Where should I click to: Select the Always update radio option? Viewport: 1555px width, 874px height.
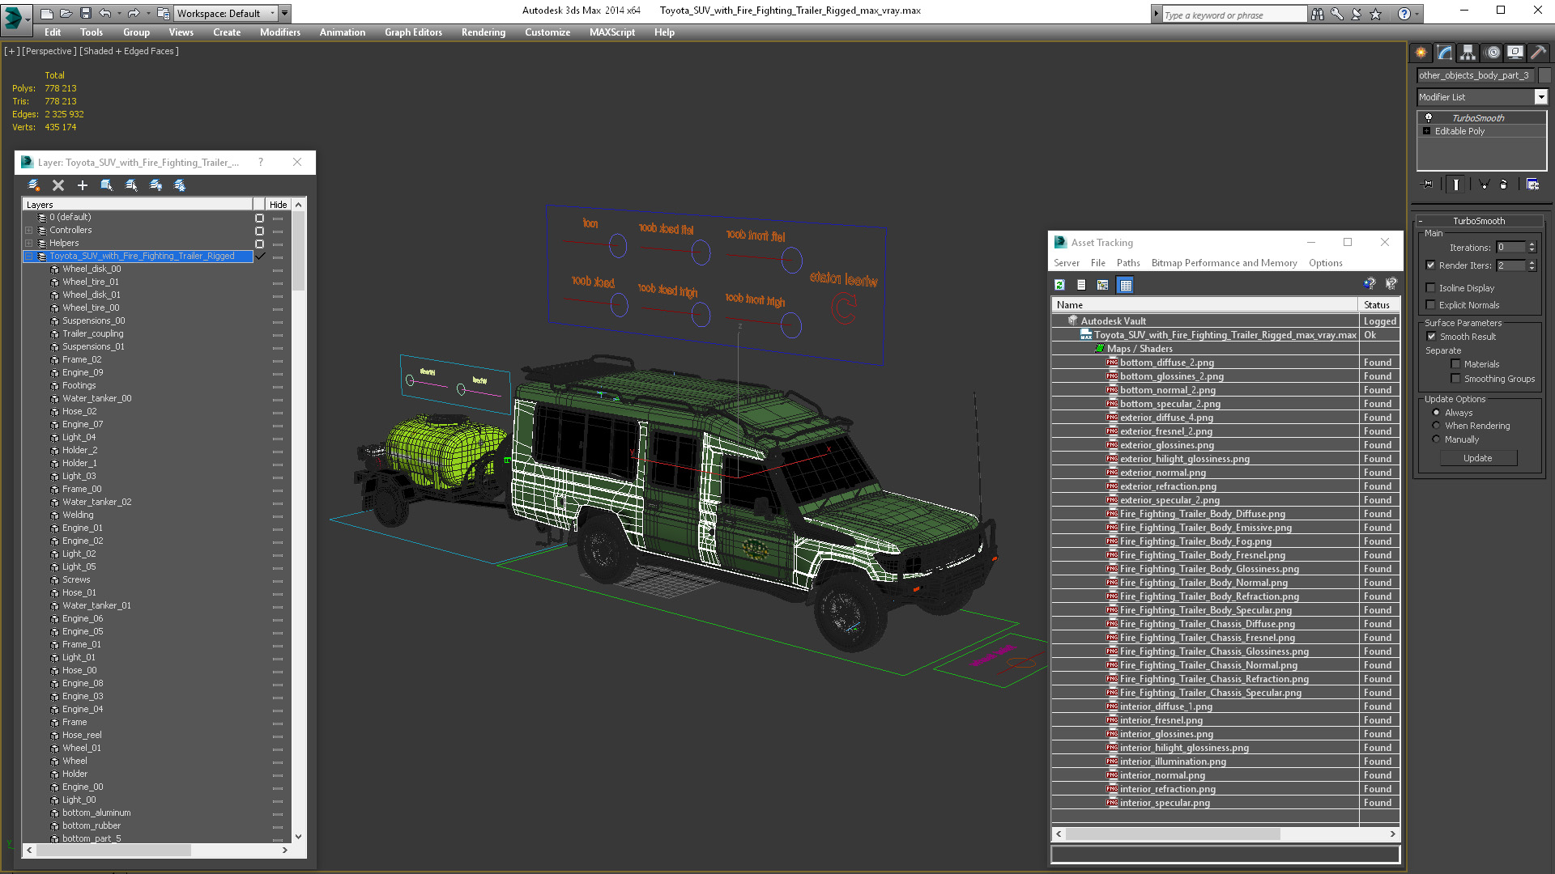pos(1437,413)
